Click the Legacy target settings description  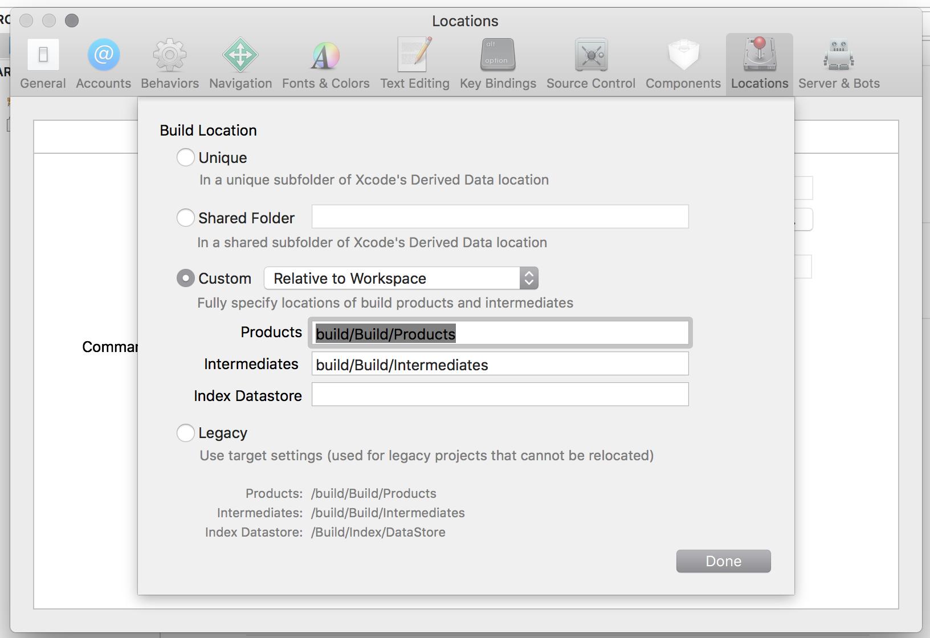[x=427, y=456]
